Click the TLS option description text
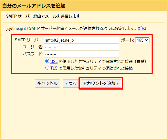The image size is (168, 140). click(x=96, y=68)
